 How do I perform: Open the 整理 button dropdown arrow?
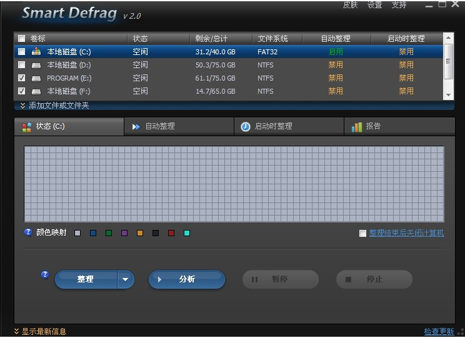[126, 280]
